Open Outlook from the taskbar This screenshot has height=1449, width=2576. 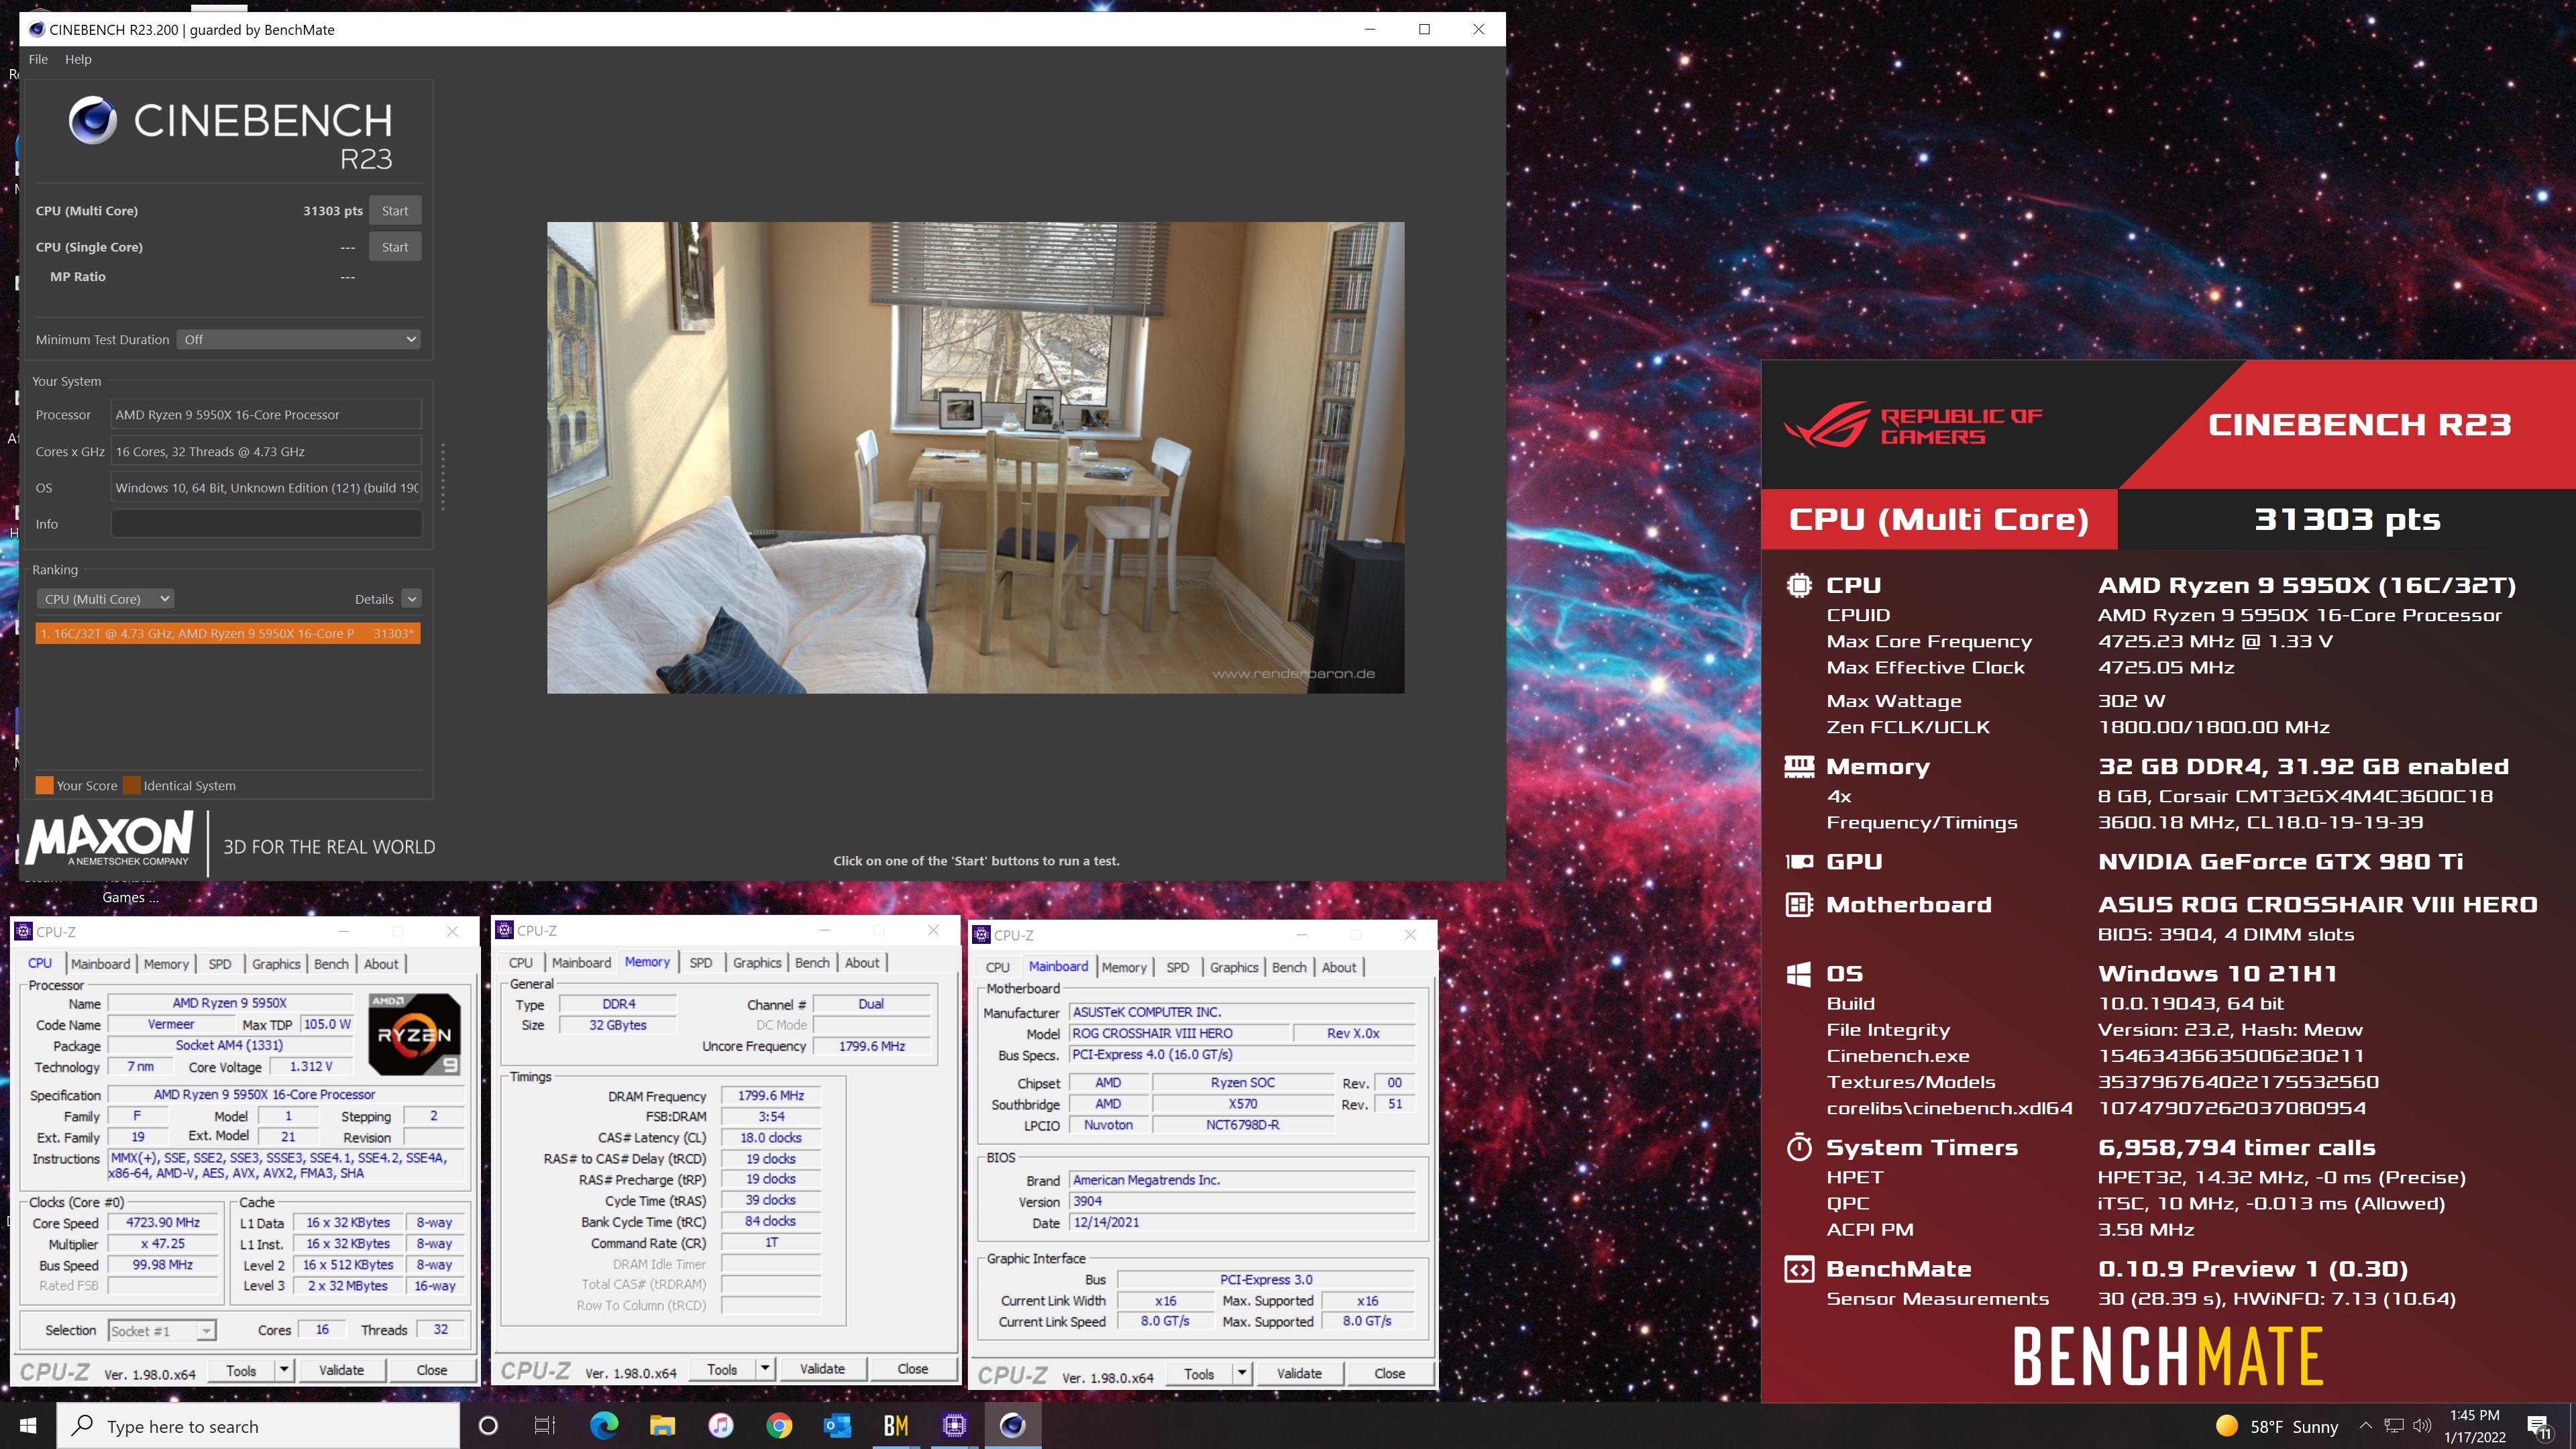(838, 1426)
